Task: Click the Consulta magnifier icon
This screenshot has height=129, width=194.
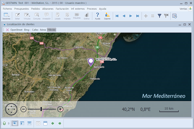Action: pos(37,16)
